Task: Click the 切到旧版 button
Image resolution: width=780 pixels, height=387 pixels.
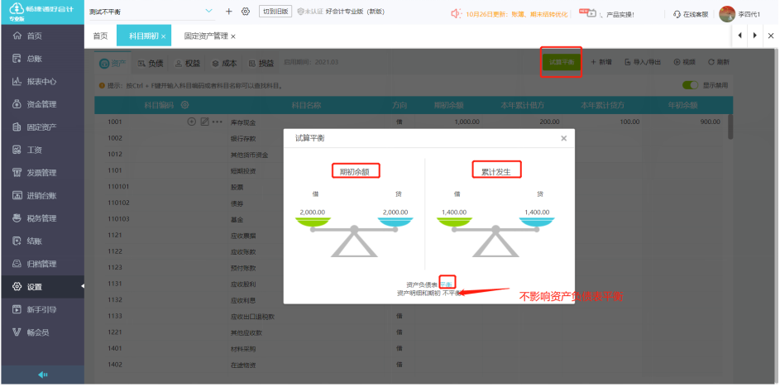Action: click(x=275, y=12)
